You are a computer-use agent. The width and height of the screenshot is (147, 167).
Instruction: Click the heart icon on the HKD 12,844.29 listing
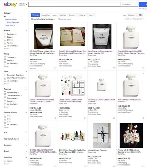point(85,68)
